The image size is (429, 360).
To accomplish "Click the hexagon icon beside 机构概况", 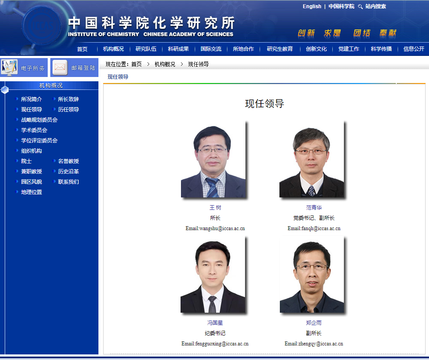I will pos(5,89).
